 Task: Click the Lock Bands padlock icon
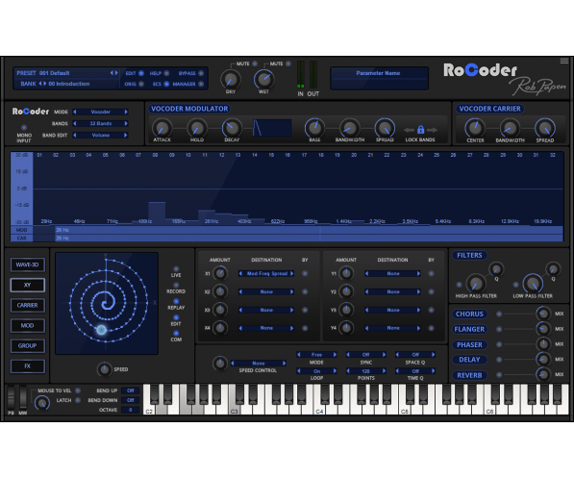coord(420,130)
